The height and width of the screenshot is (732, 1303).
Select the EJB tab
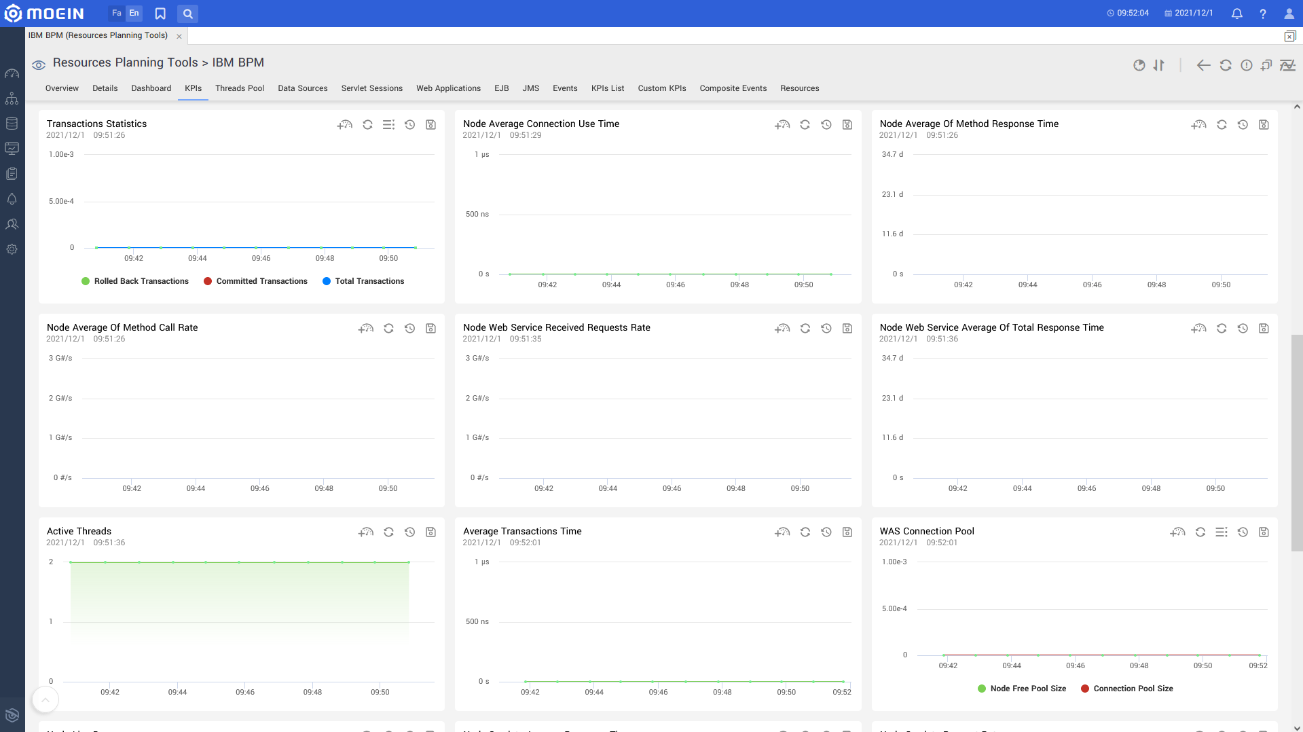502,88
